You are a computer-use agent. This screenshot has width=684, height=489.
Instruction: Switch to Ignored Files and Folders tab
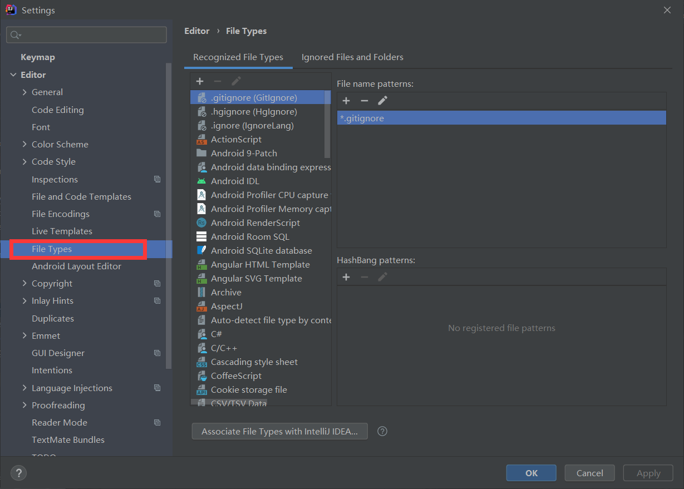pyautogui.click(x=352, y=57)
